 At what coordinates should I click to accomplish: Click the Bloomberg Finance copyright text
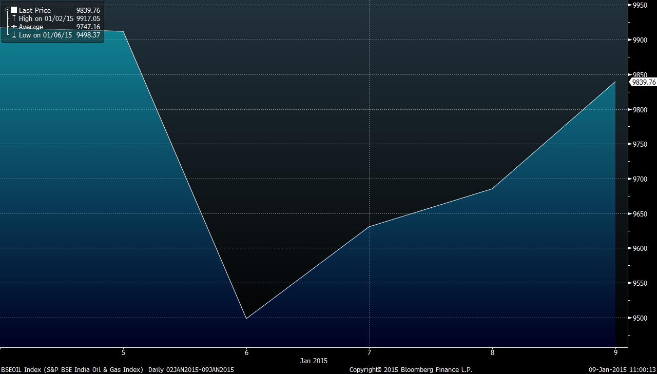411,369
